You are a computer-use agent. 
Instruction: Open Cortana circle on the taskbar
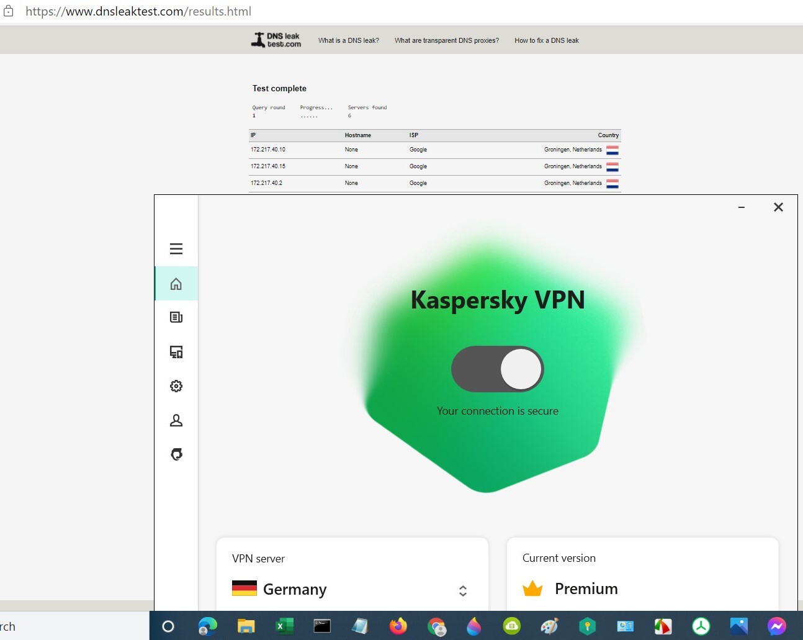click(x=168, y=626)
